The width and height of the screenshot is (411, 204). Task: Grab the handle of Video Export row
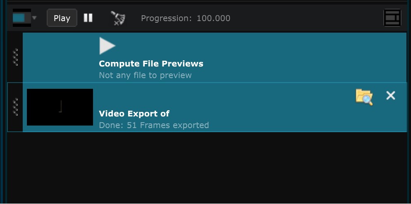tap(15, 107)
